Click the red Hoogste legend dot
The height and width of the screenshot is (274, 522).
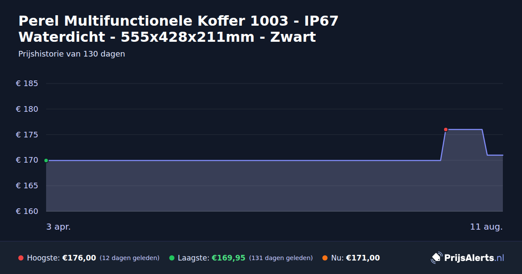click(21, 258)
